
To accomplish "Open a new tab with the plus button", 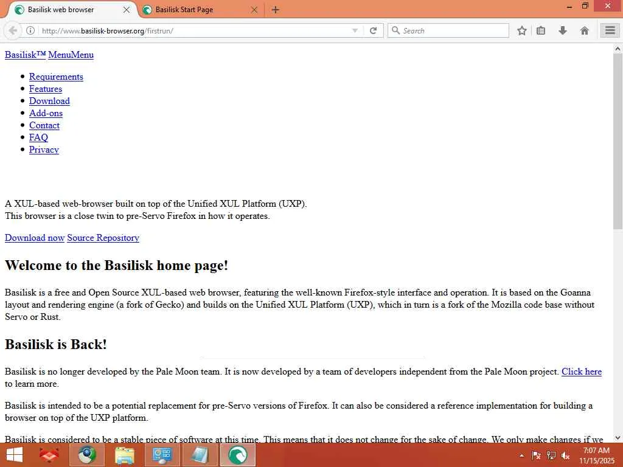I will tap(276, 10).
